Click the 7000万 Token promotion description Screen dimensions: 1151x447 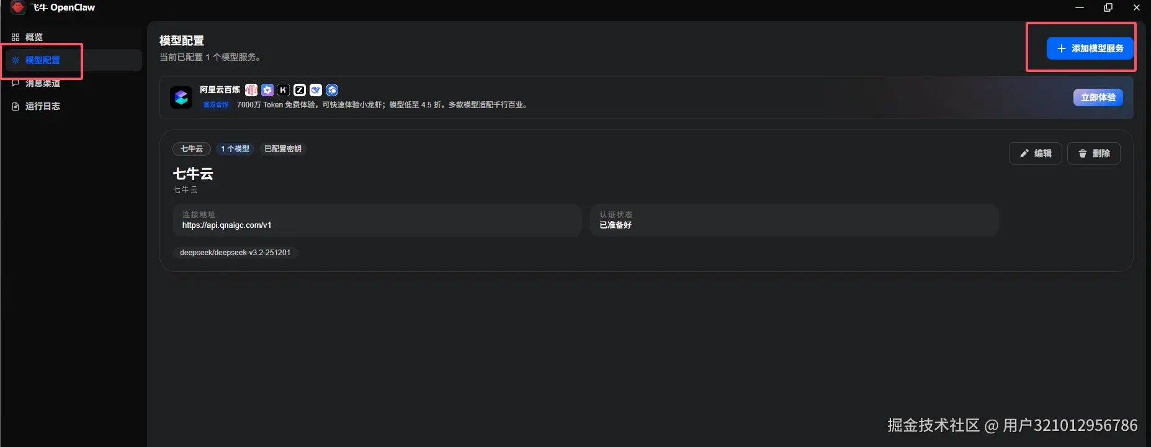coord(382,105)
